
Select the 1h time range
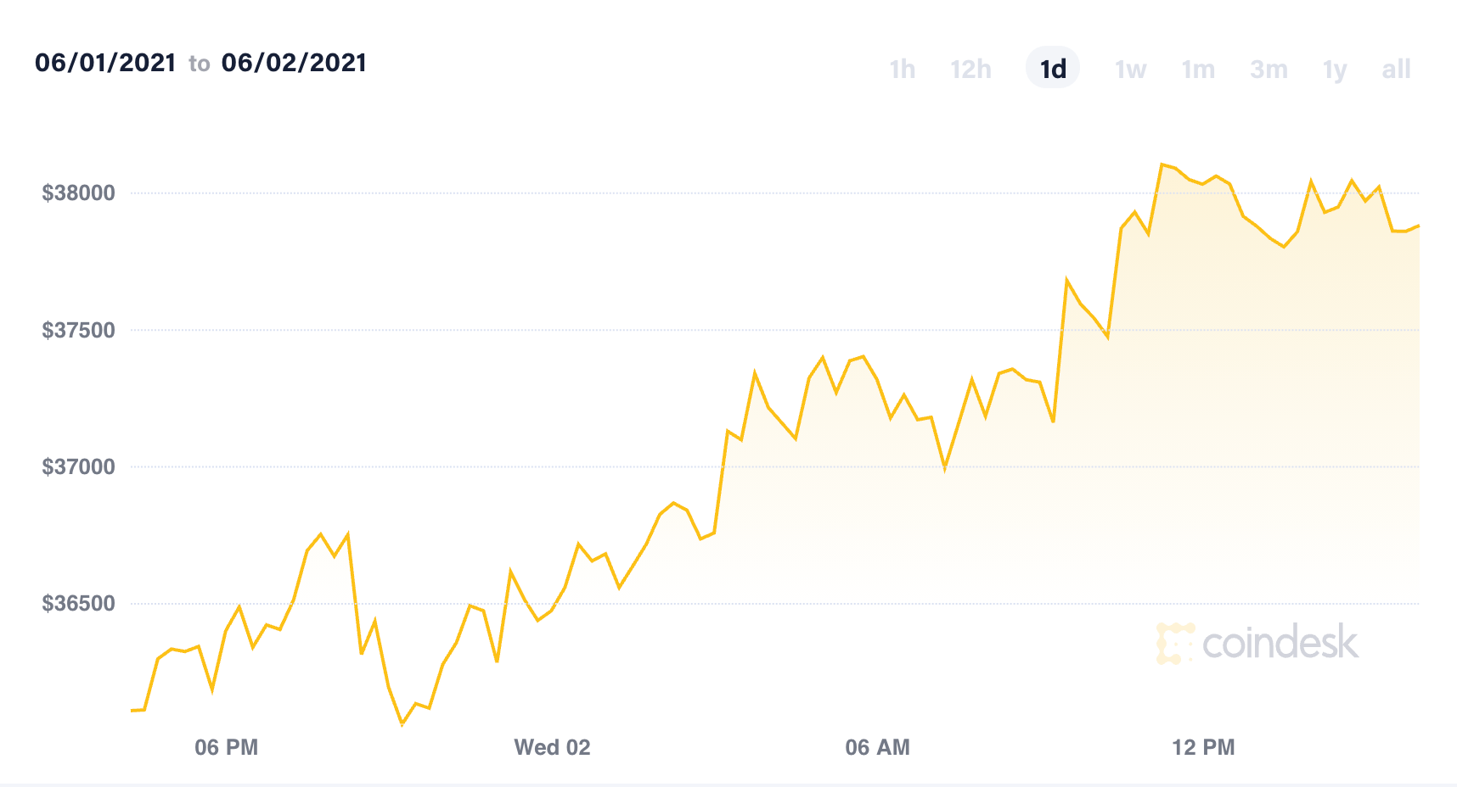pos(902,69)
